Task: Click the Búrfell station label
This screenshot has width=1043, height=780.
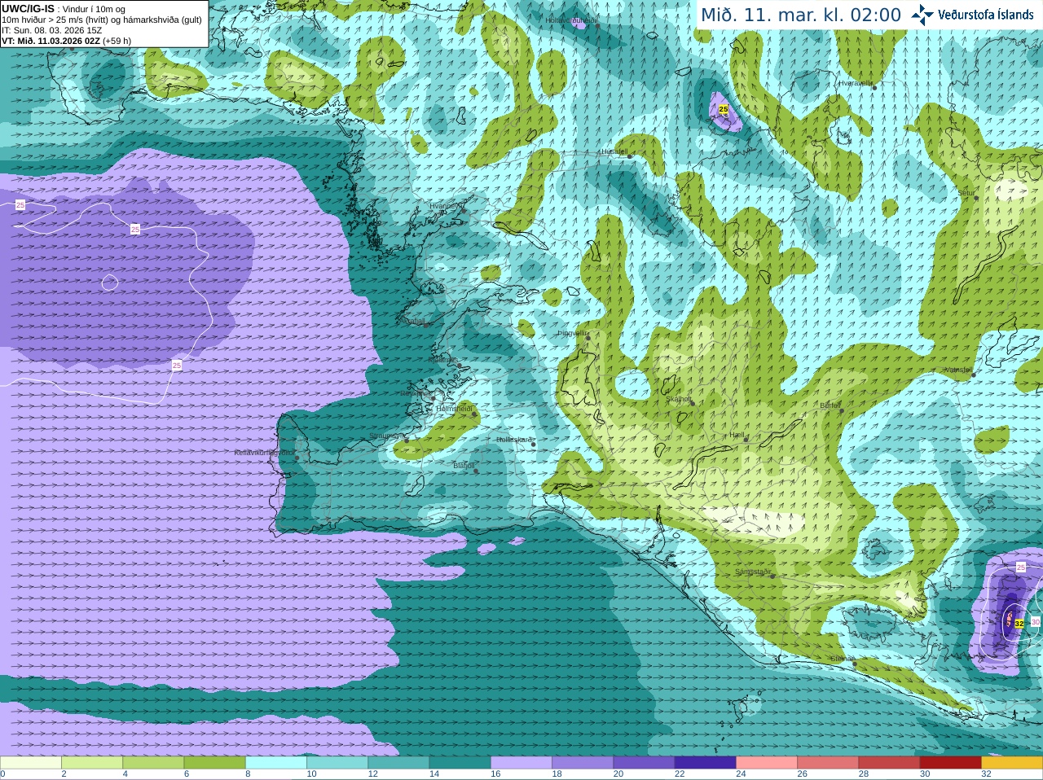Action: [830, 405]
